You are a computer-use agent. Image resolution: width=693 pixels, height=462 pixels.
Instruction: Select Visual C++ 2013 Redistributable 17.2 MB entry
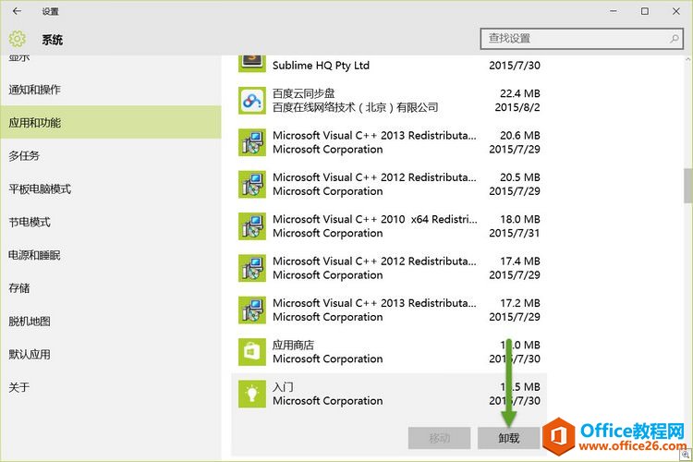click(389, 310)
